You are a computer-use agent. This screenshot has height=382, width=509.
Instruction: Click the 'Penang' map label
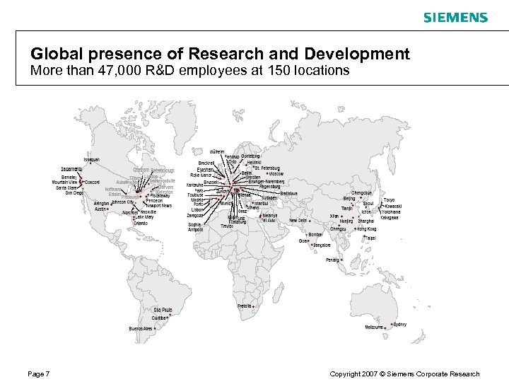click(x=332, y=260)
